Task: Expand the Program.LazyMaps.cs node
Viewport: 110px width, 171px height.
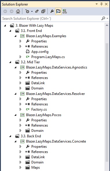Action: click(x=20, y=57)
